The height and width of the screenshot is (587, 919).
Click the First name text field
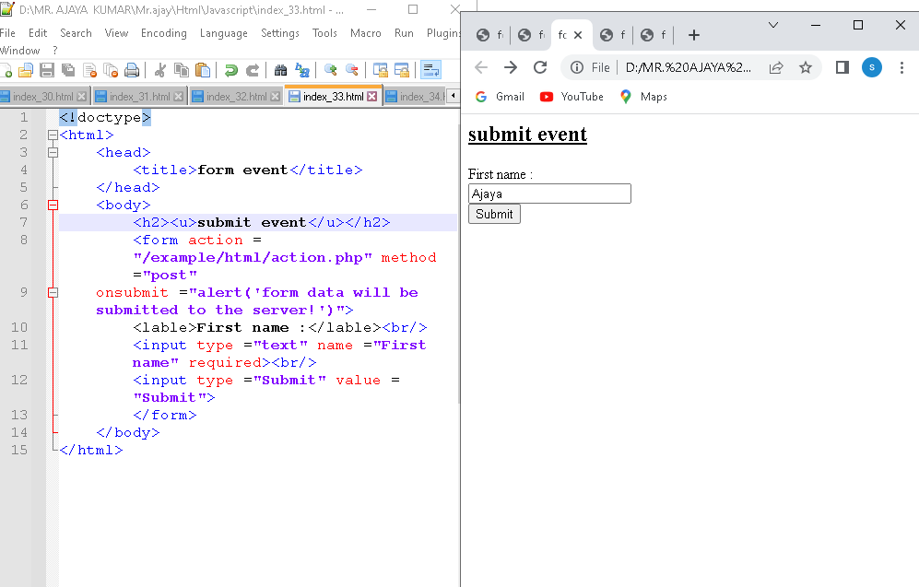549,194
